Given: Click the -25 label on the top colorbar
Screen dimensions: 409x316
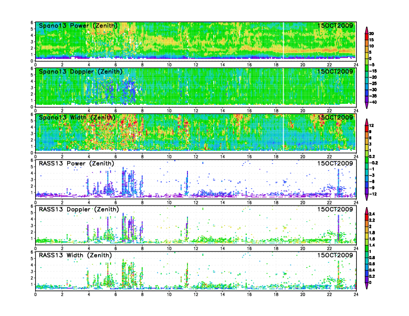Looking at the screenshot, I should pos(373,84).
